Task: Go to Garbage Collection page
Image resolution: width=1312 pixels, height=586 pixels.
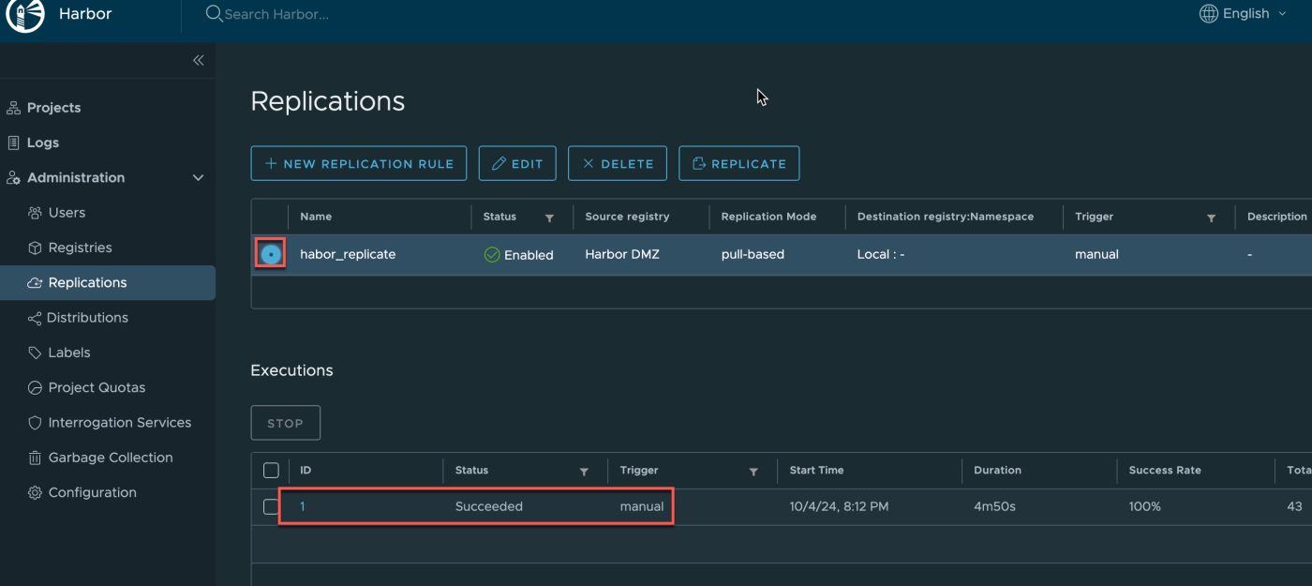Action: coord(110,458)
